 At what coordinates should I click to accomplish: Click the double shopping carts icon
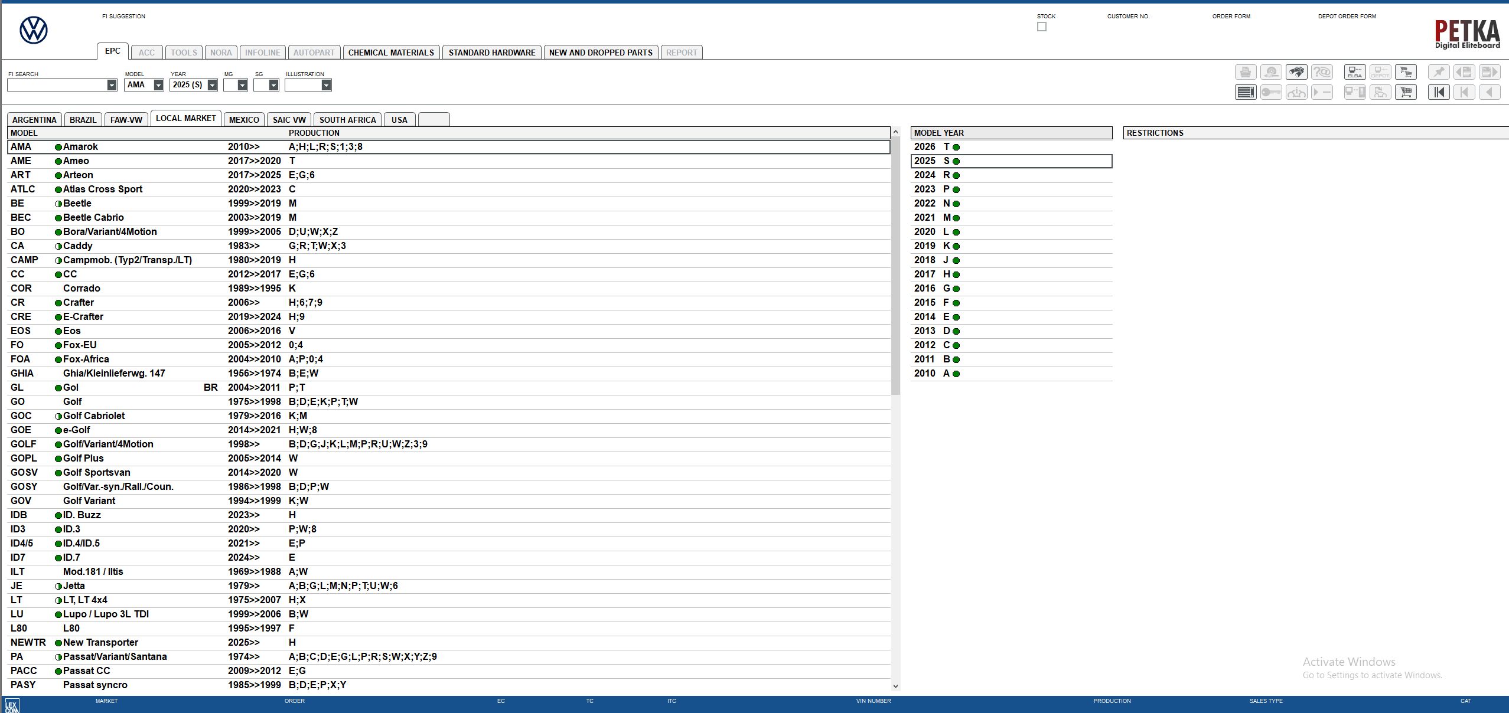1406,73
